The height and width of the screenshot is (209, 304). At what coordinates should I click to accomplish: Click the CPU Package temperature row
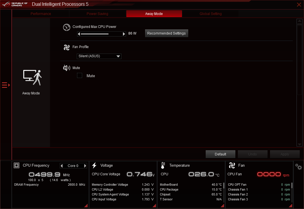tap(191, 190)
